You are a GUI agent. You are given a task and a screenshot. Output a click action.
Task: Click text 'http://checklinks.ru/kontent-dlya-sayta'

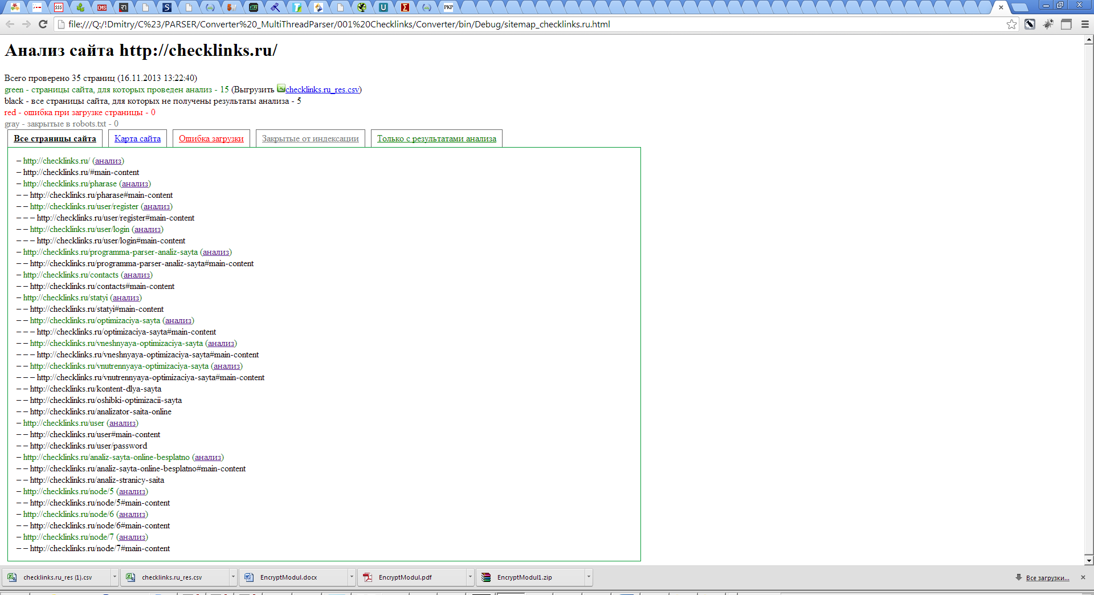[96, 389]
